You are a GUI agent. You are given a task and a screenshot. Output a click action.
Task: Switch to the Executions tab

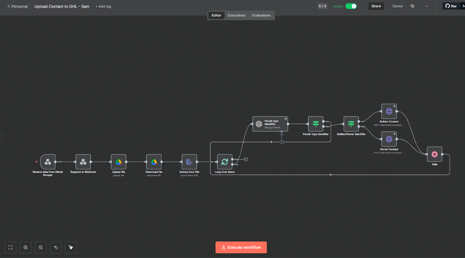pyautogui.click(x=236, y=15)
